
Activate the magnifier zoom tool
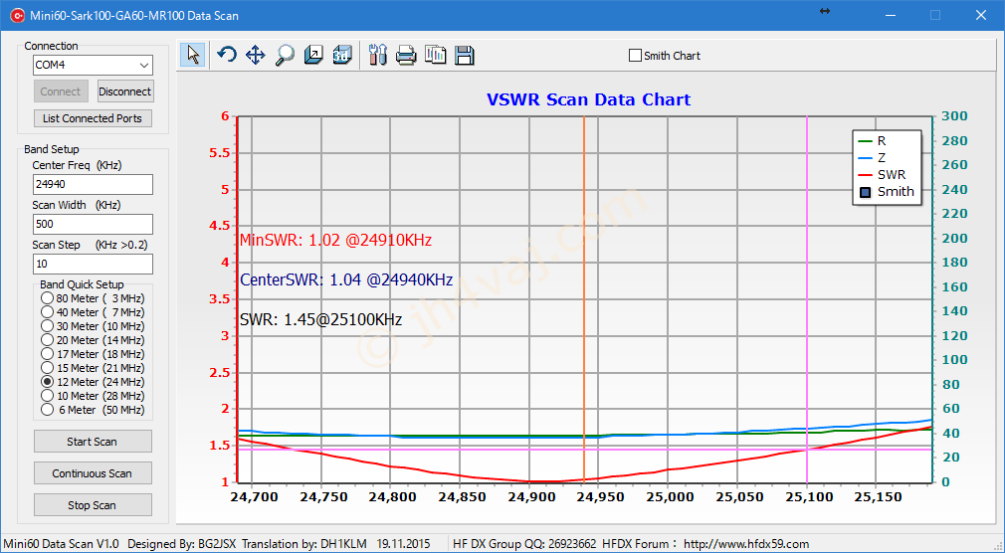pos(285,55)
